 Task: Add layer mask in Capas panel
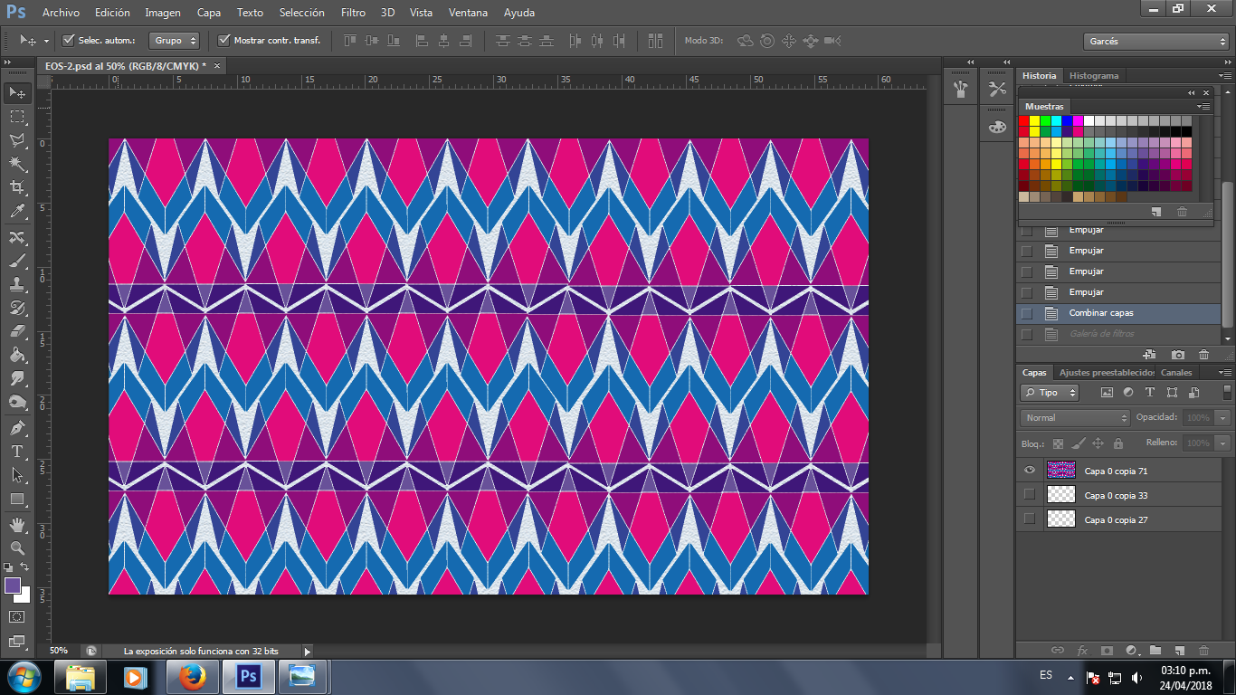(1107, 650)
